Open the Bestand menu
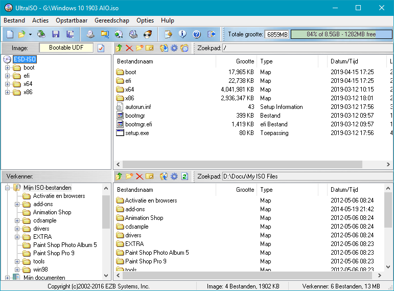This screenshot has width=394, height=291. point(14,20)
